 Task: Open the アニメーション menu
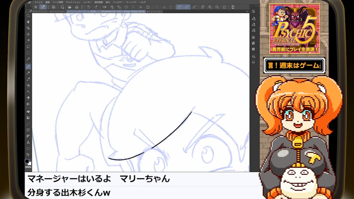pos(73,2)
